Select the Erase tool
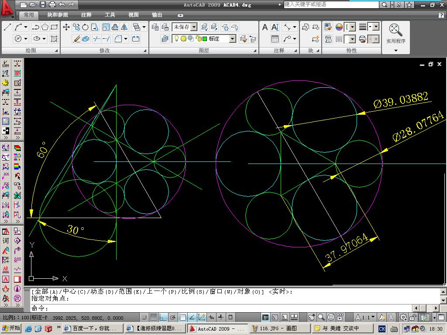 tap(76, 38)
